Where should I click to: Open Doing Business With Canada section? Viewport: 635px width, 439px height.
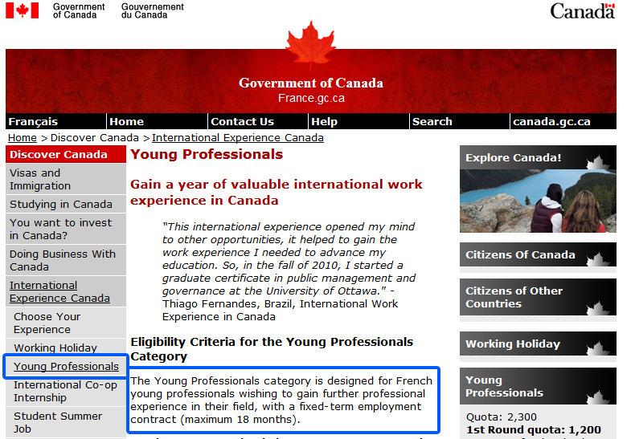63,260
